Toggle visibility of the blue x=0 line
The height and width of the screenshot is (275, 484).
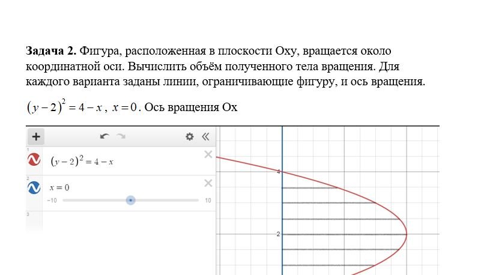(x=34, y=187)
